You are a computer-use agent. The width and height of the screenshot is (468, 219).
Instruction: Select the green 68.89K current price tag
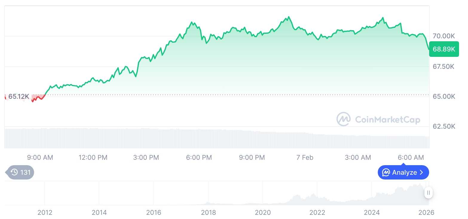444,49
